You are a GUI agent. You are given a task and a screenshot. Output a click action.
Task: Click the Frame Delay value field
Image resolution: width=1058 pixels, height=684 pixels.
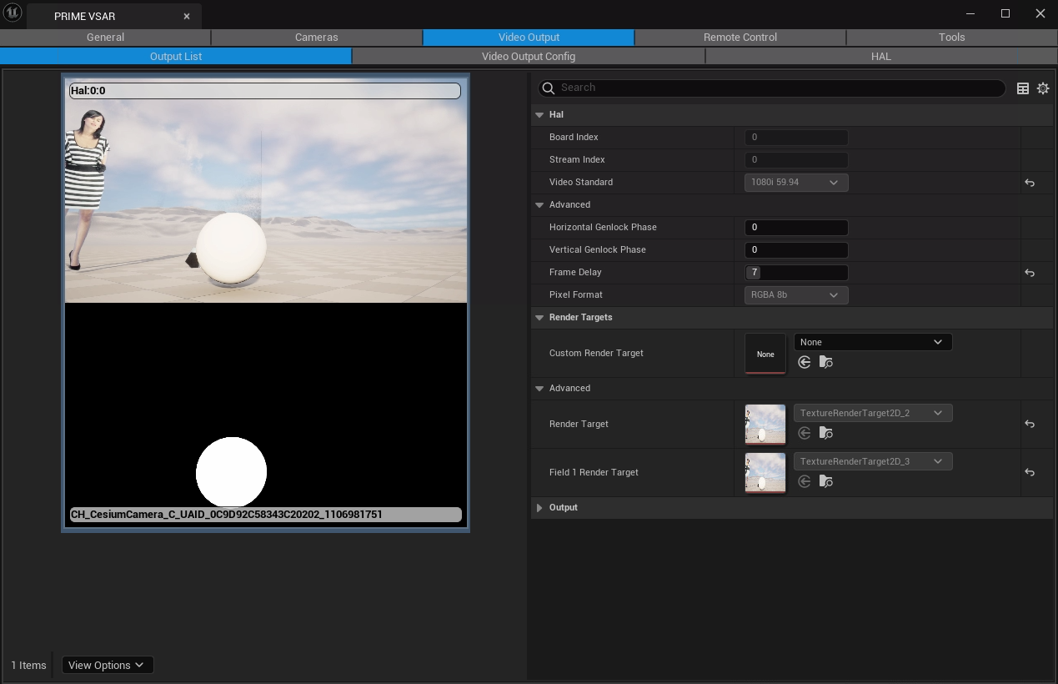[796, 273]
